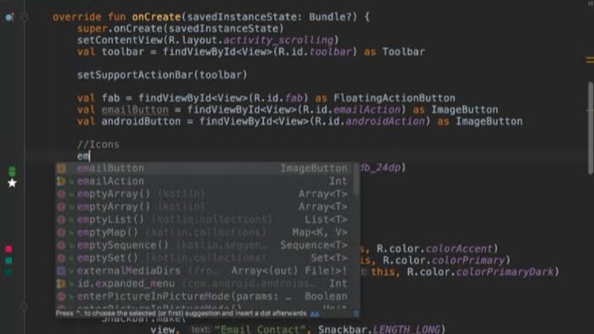Open the pink colorAccent gutter swatch

(8, 249)
